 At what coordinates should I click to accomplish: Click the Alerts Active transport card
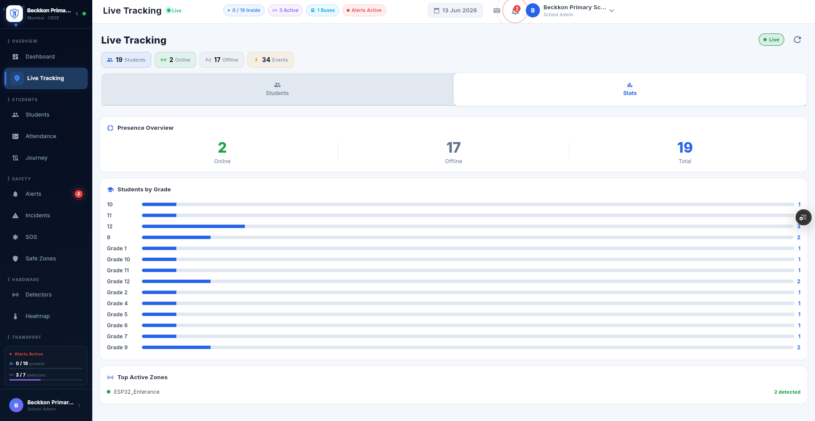(x=46, y=366)
